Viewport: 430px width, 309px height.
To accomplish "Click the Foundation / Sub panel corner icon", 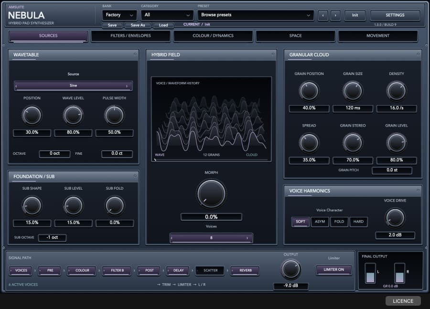I will pos(135,176).
